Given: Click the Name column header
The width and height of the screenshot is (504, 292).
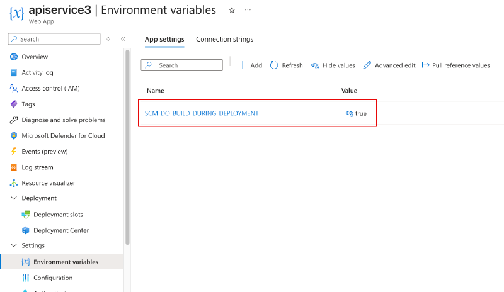Looking at the screenshot, I should click(x=155, y=91).
